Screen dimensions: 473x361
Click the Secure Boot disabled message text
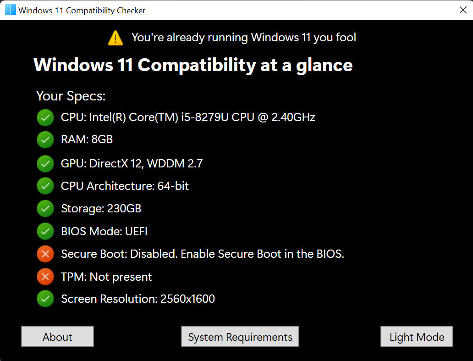203,254
